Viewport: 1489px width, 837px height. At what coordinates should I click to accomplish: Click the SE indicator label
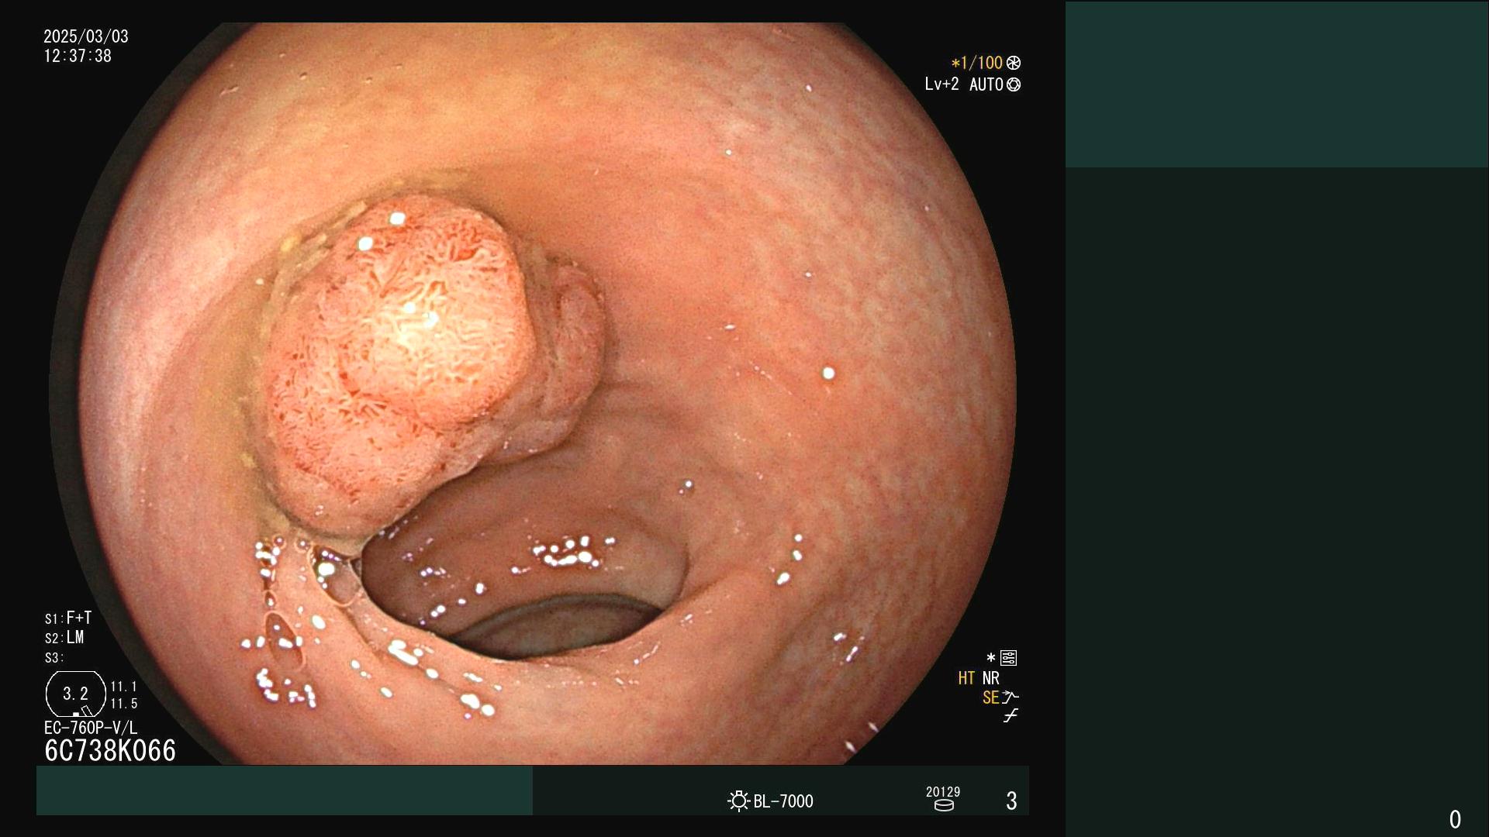pos(990,697)
